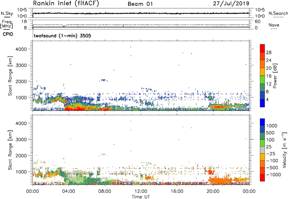Click the '16' value on power colorbar
Image resolution: width=288 pixels, height=199 pixels.
pos(269,76)
